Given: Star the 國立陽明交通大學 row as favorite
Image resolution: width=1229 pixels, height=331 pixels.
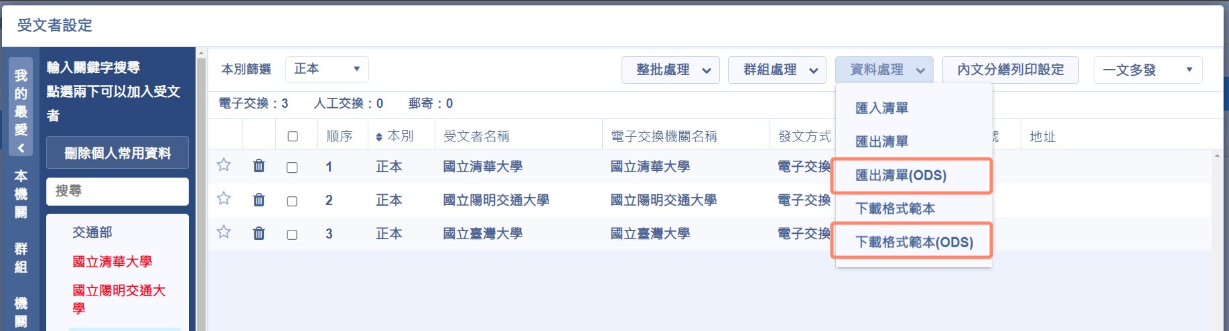Looking at the screenshot, I should pyautogui.click(x=224, y=198).
